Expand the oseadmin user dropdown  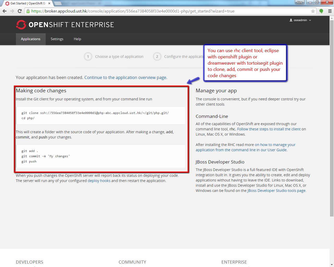[x=300, y=20]
